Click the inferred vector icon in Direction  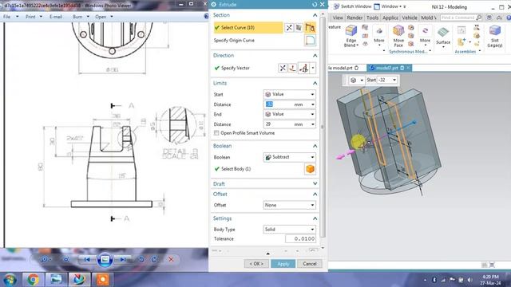(x=303, y=68)
